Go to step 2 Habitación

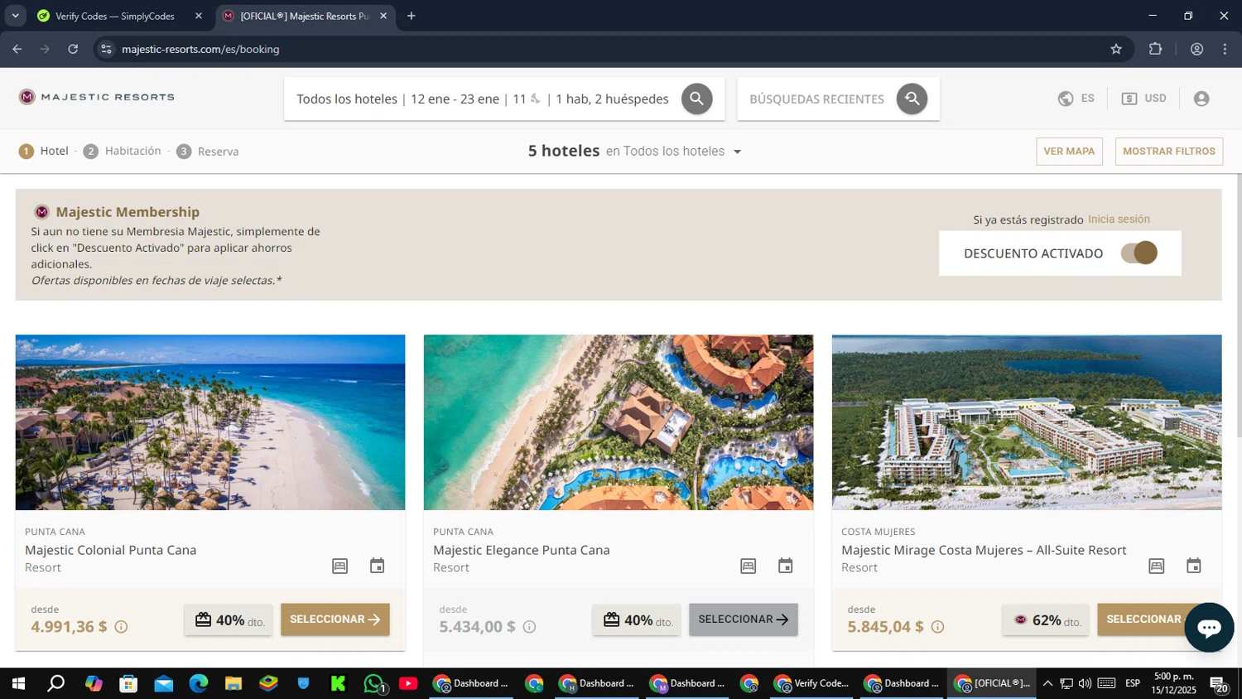[123, 151]
